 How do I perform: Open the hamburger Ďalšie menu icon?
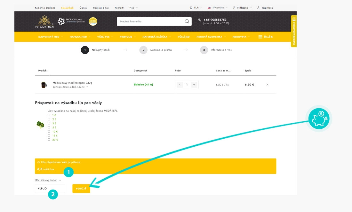(x=260, y=37)
